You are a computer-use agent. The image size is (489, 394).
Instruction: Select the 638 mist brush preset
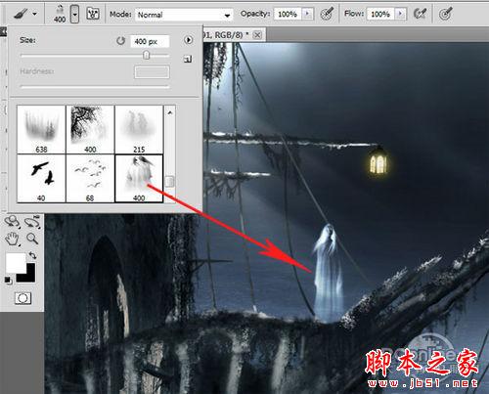tap(41, 129)
